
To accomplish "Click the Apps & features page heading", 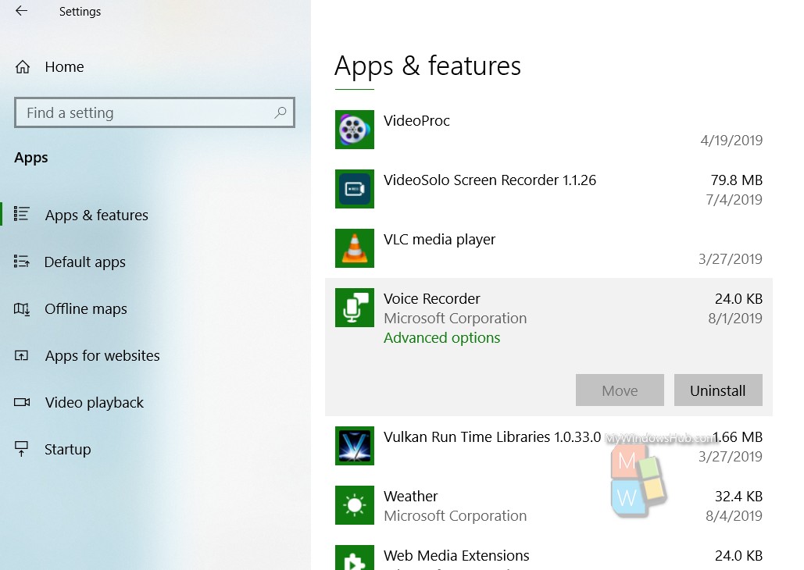I will click(427, 66).
